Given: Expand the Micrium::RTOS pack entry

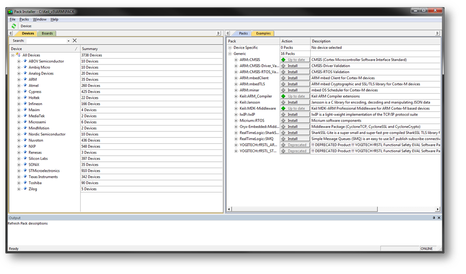Looking at the screenshot, I should 236,120.
